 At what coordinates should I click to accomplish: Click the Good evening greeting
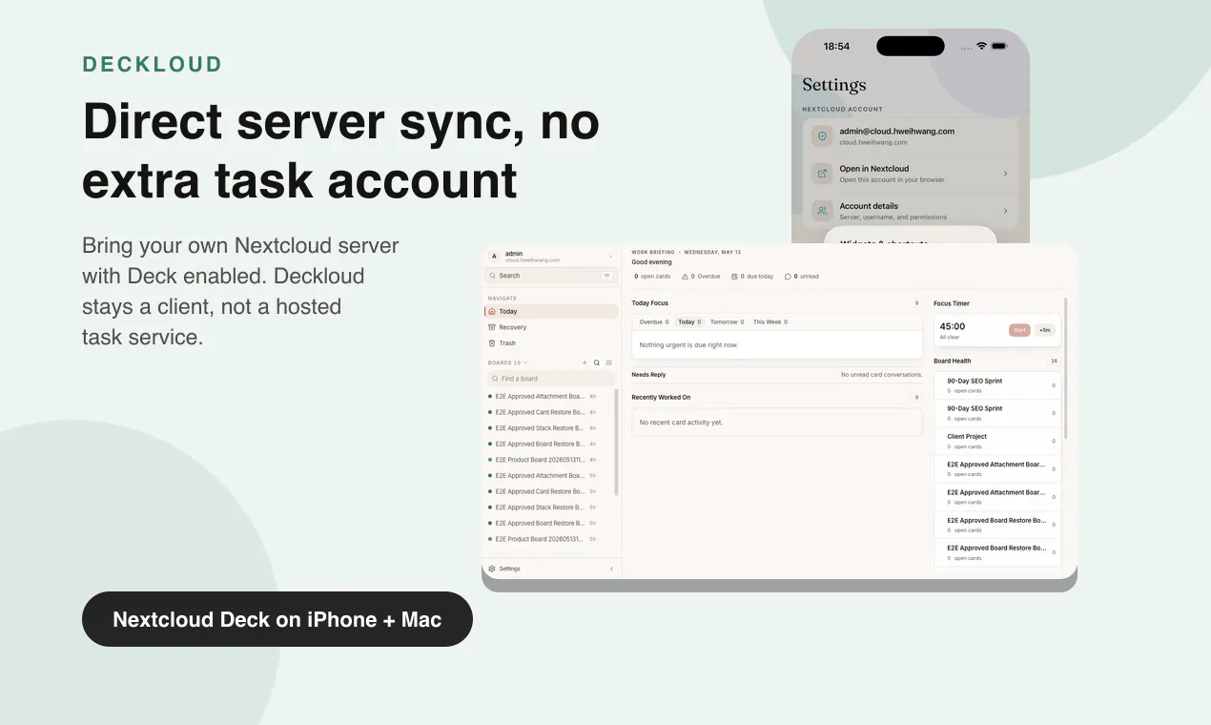click(651, 262)
